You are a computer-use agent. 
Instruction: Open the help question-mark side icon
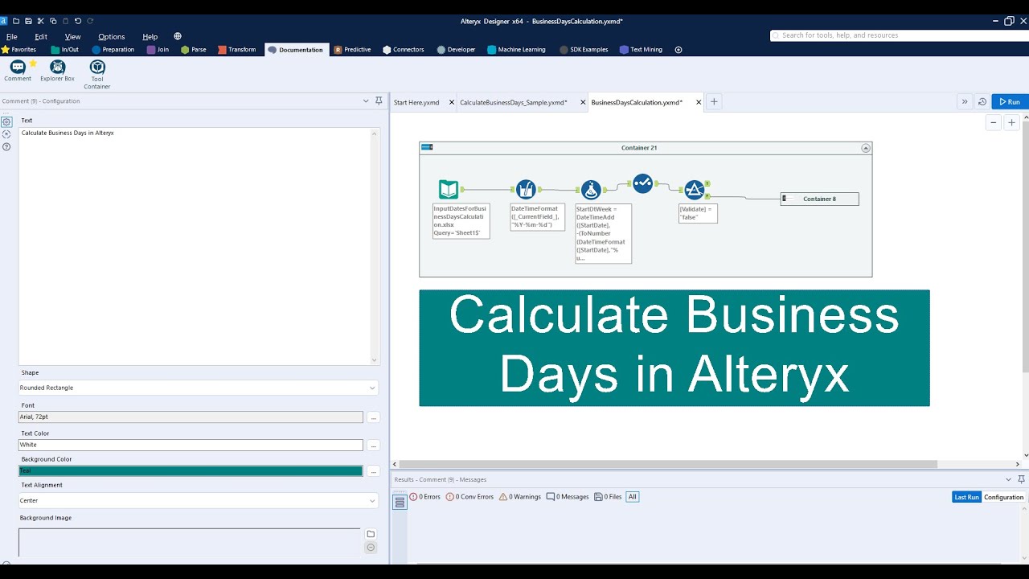click(6, 147)
